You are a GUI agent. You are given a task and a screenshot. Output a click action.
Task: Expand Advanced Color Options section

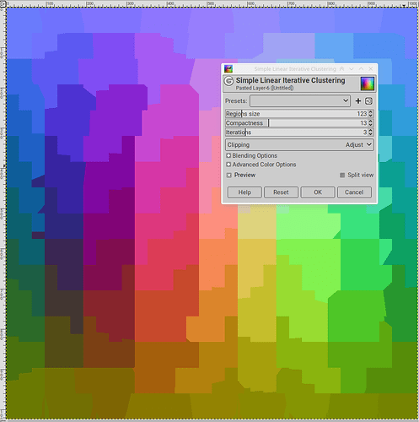coord(261,165)
